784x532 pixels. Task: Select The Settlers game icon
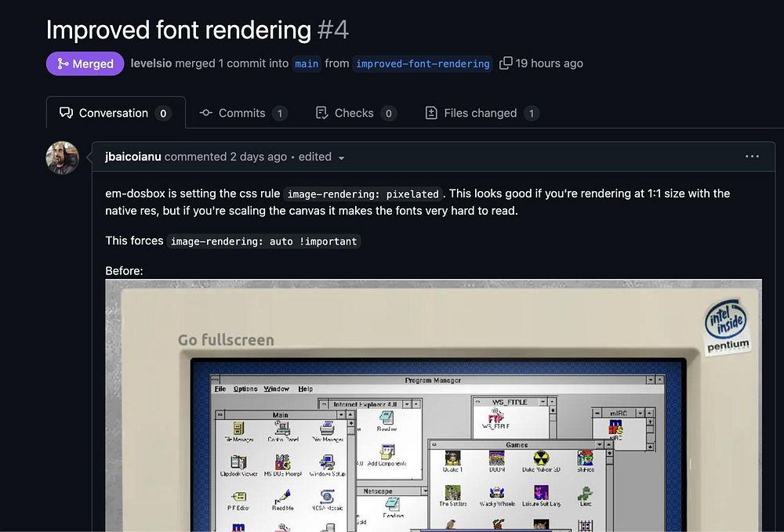(452, 496)
